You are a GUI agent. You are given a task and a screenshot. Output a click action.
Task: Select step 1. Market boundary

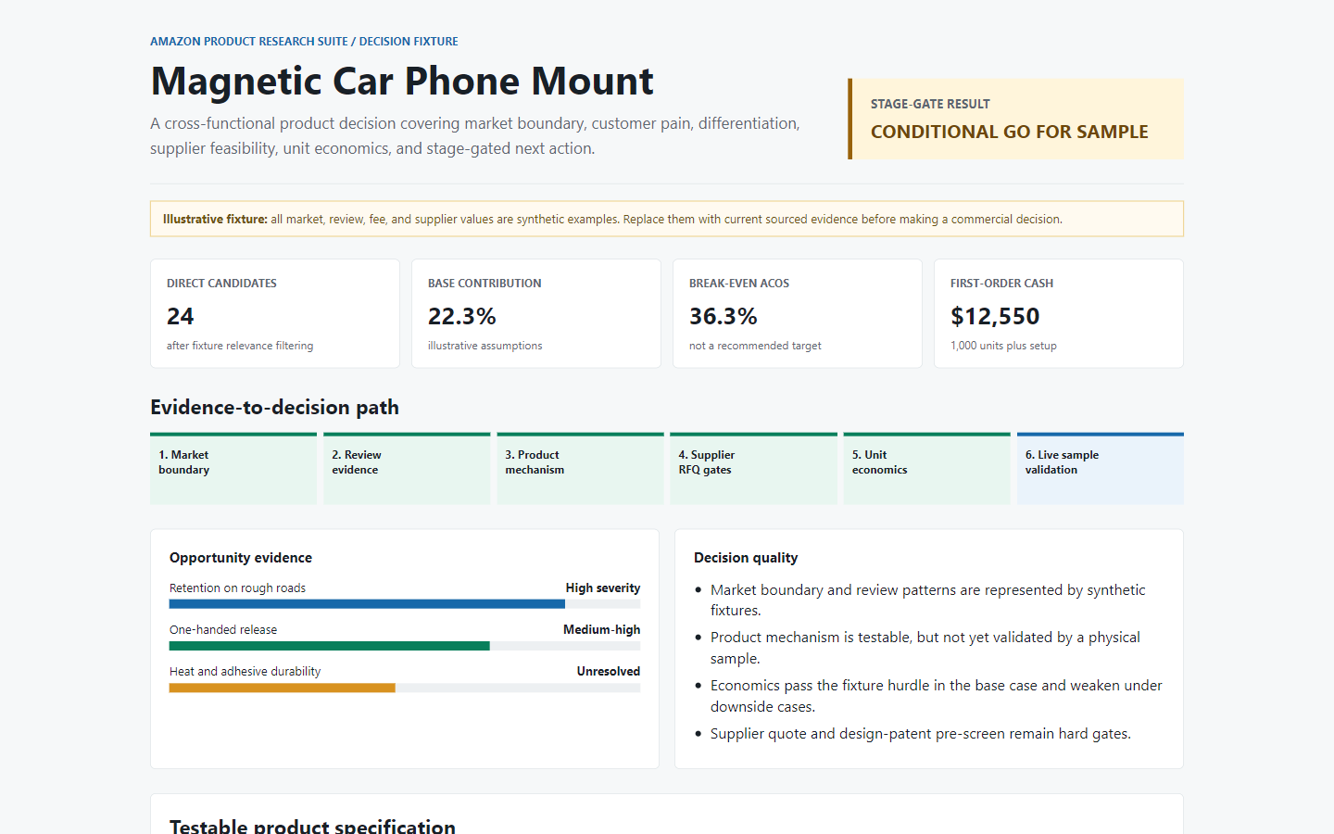point(233,468)
